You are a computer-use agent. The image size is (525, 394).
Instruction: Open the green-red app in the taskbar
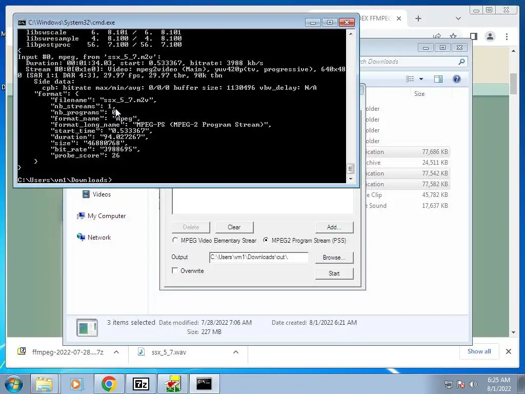point(173,384)
